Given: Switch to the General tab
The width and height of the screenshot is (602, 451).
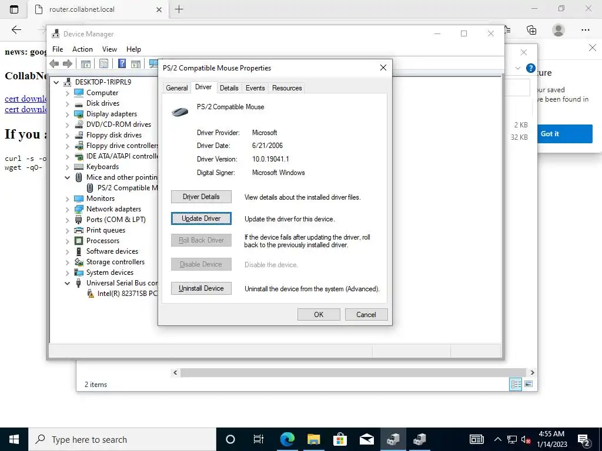Looking at the screenshot, I should point(176,88).
